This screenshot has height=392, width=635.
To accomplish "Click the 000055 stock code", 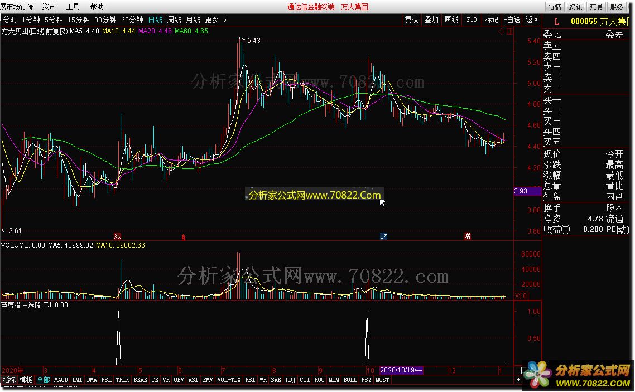I will click(584, 22).
